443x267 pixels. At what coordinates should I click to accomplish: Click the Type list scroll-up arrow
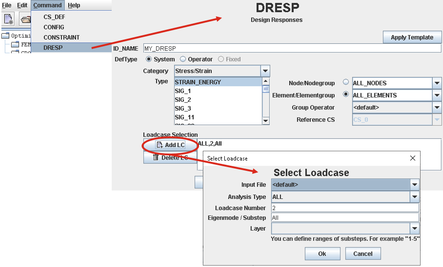[x=265, y=81]
